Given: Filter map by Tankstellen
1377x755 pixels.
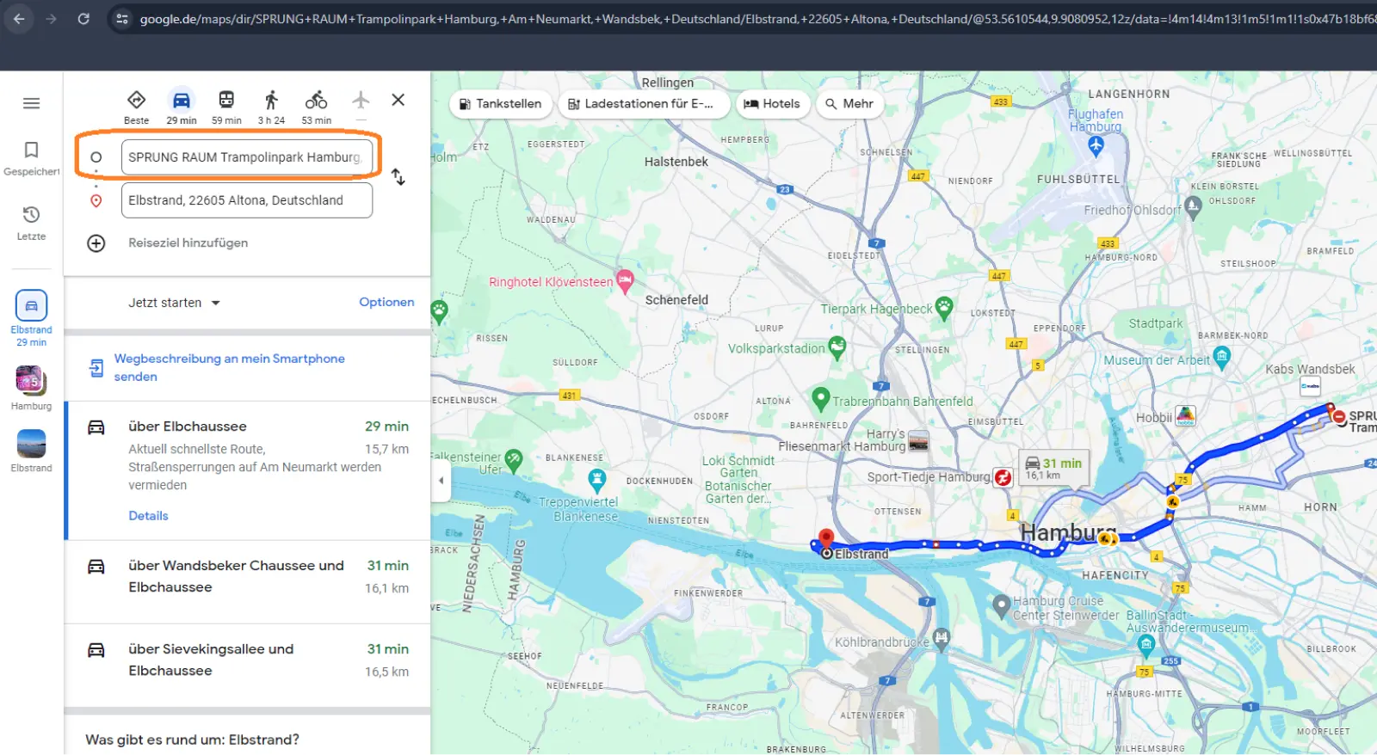Looking at the screenshot, I should click(x=500, y=104).
